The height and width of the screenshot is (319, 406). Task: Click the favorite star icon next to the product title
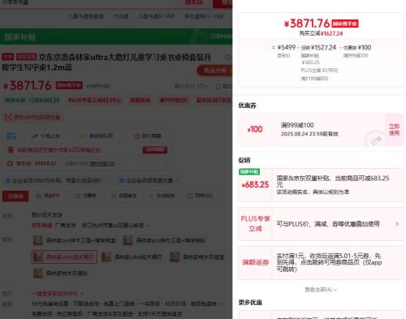(228, 57)
